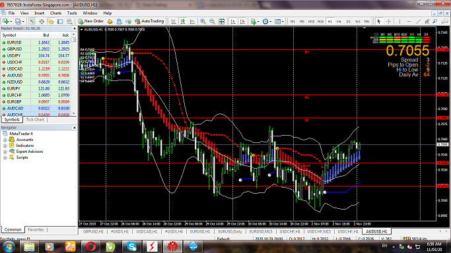The width and height of the screenshot is (451, 253).
Task: Click the magnifier search icon
Action: [434, 22]
